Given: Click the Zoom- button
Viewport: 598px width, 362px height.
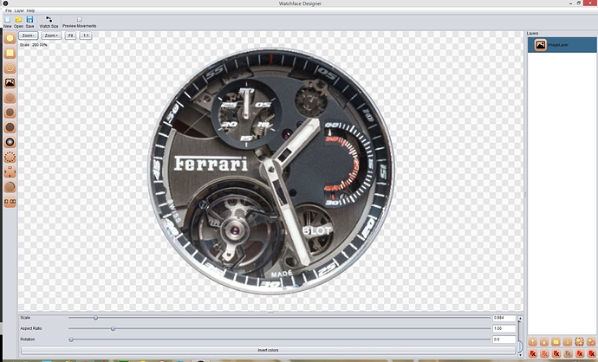Looking at the screenshot, I should [x=29, y=36].
